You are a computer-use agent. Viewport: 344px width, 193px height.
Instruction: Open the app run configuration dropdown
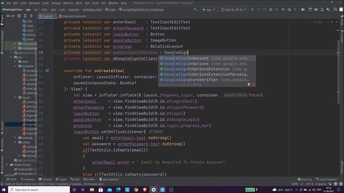209,10
